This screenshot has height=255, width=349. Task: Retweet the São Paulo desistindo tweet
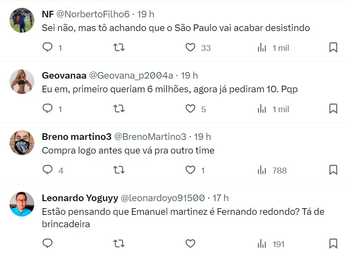click(x=119, y=48)
